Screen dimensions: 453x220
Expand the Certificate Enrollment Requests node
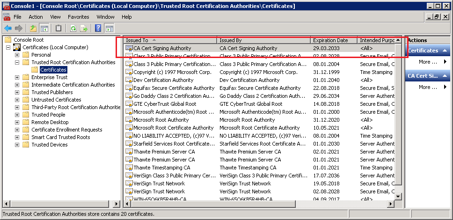(x=17, y=130)
